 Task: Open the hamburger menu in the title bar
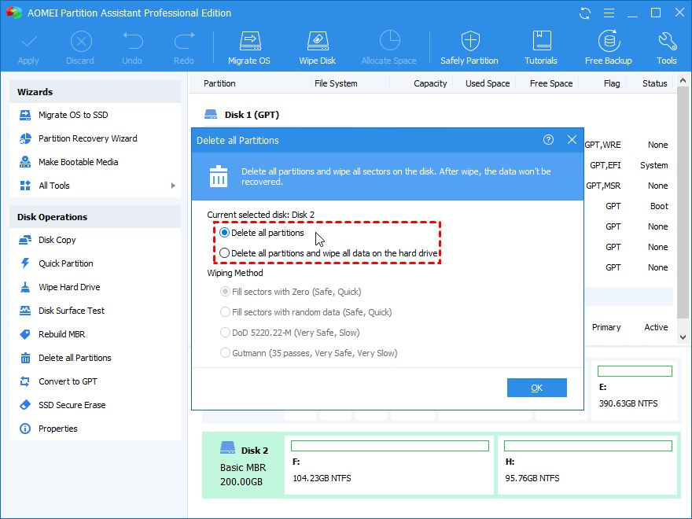point(609,13)
